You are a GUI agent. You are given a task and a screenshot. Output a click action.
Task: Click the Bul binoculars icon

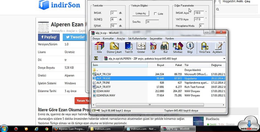[x=165, y=48]
